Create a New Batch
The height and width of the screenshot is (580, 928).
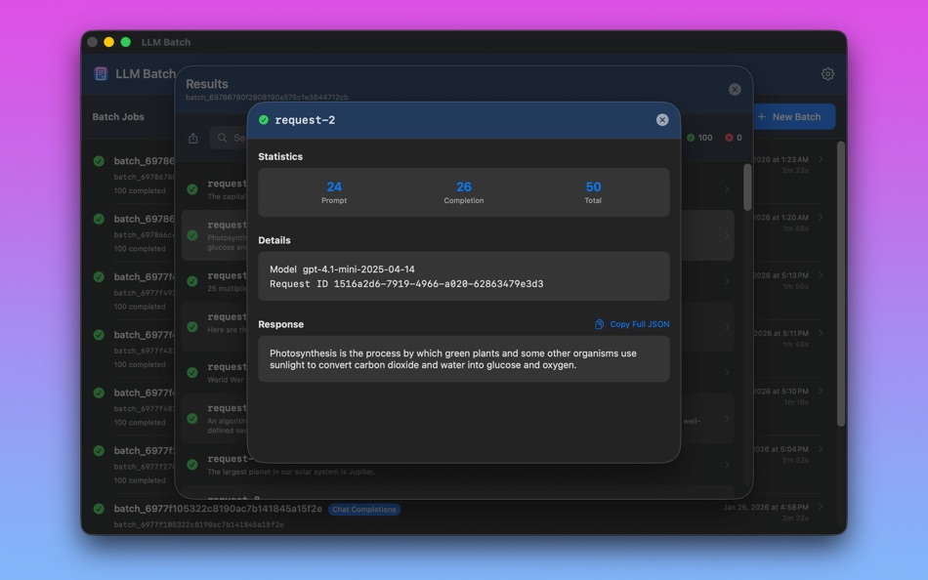point(793,116)
